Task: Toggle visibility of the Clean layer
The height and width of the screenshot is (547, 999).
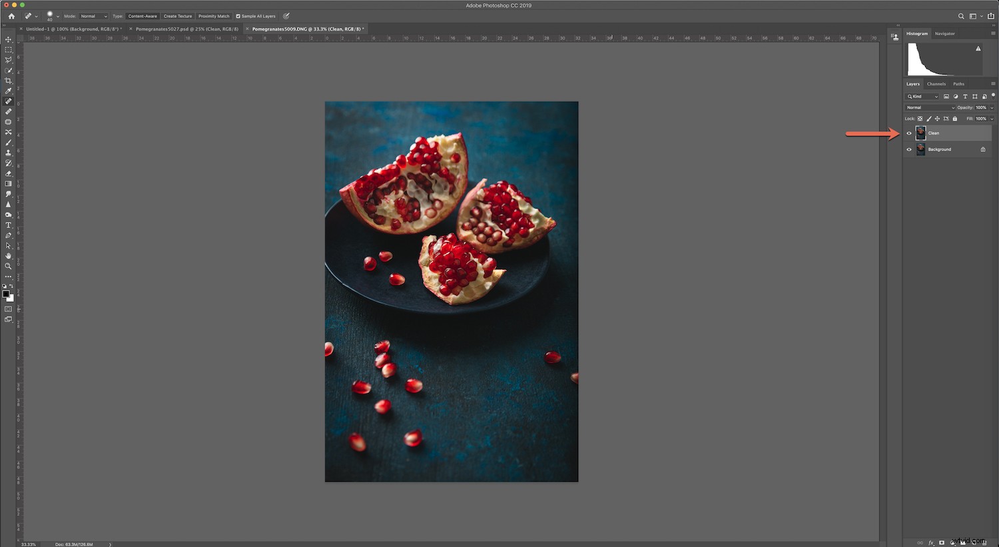Action: click(908, 133)
